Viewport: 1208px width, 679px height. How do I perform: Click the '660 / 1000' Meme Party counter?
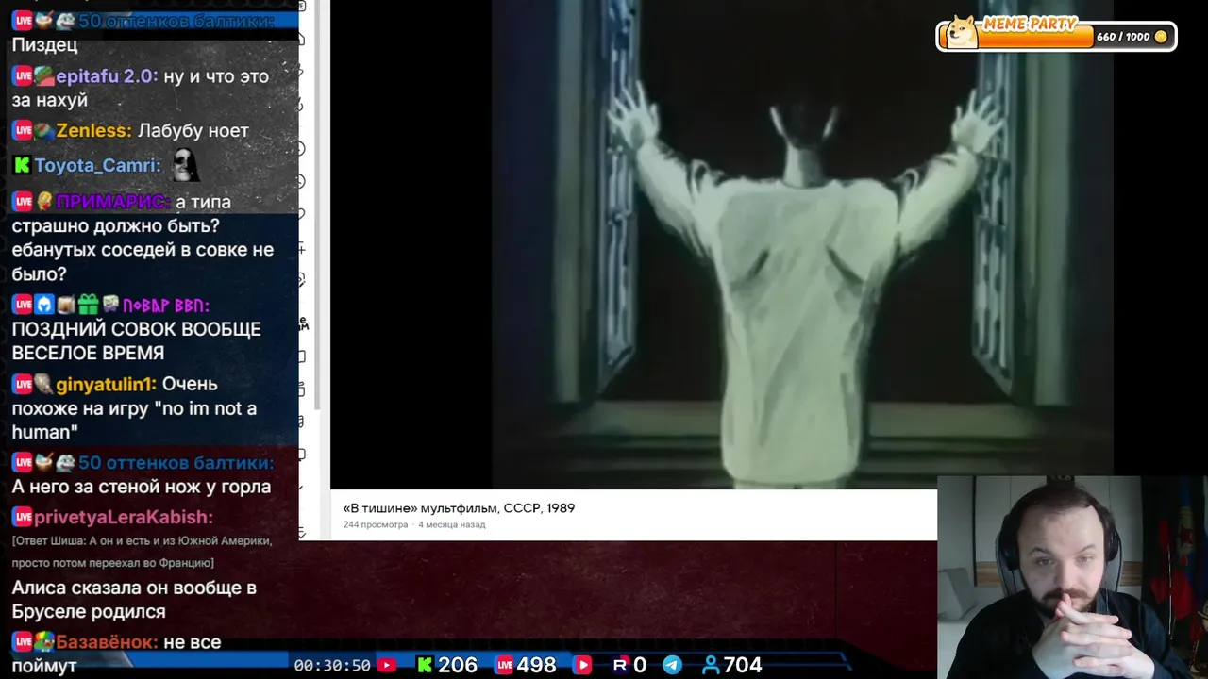(1123, 37)
